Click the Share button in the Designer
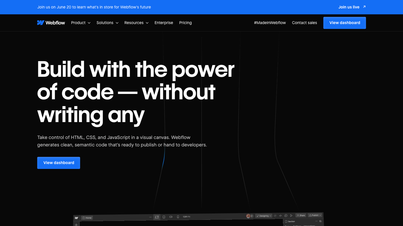Screen dimensions: 403x226 tap(301, 215)
